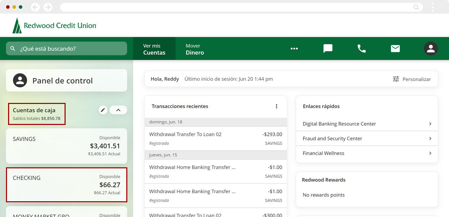Select the -$293.00 Withdrawal Transfer To Loan transaction
Screen dimensions: 449x217
(215, 139)
